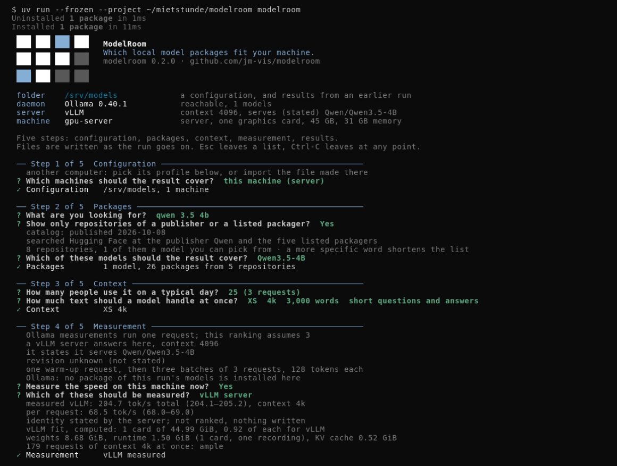
Task: Click the 'vLLM server' measurement answer
Action: click(226, 395)
